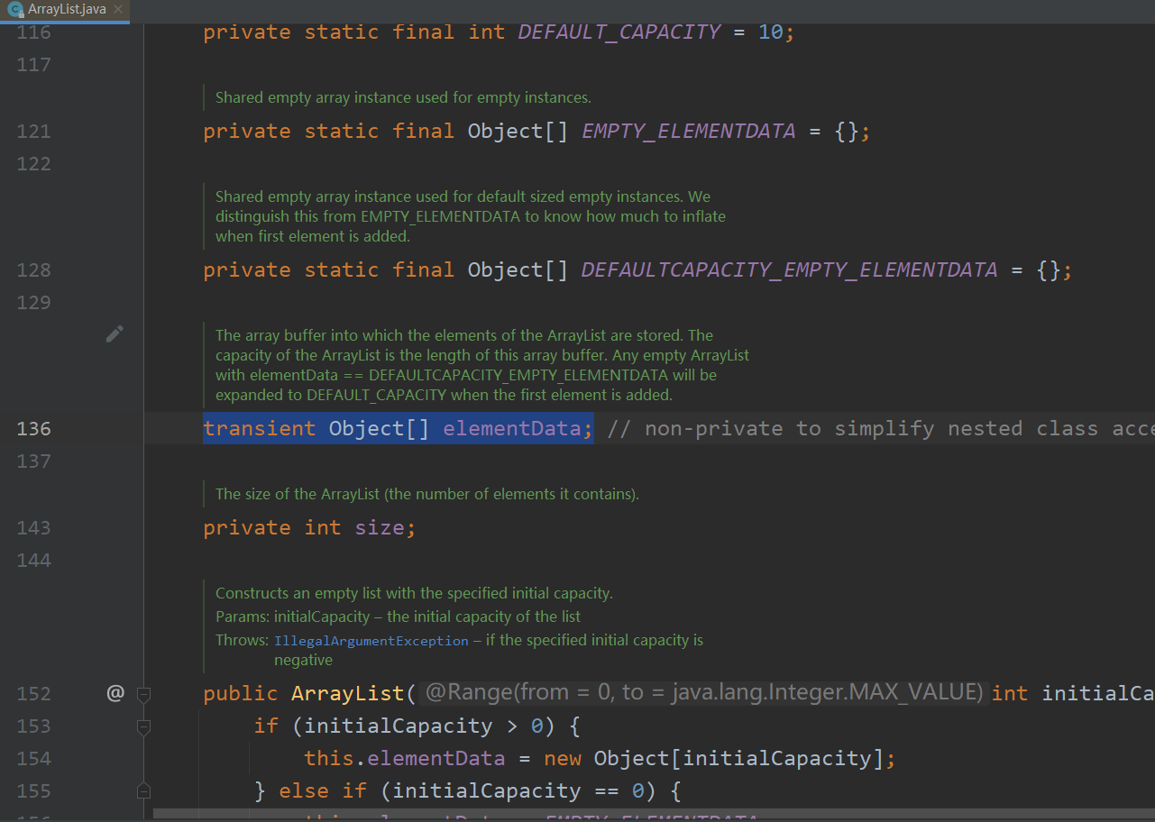Select the ArrayList.java editor tab
1155x822 pixels.
pyautogui.click(x=65, y=10)
